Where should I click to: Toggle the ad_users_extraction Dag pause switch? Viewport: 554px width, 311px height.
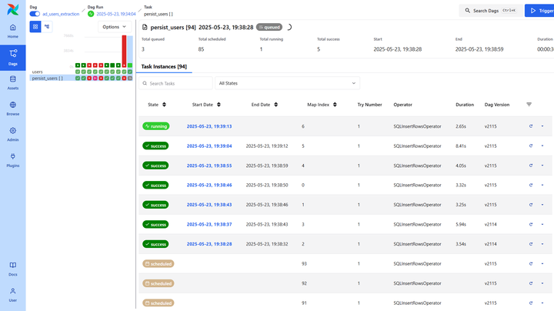(35, 14)
